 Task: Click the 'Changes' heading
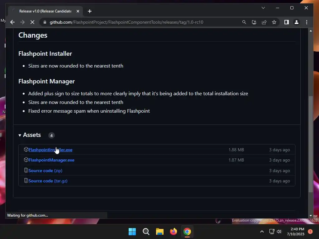click(33, 35)
